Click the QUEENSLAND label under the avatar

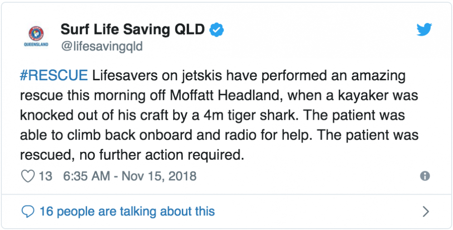point(36,45)
